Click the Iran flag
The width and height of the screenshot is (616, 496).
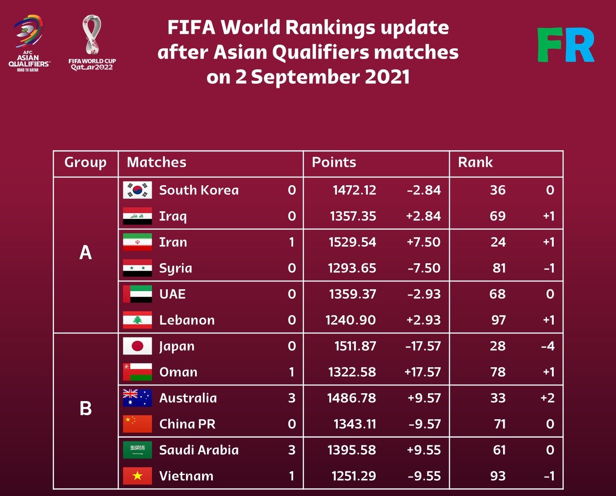pyautogui.click(x=137, y=242)
